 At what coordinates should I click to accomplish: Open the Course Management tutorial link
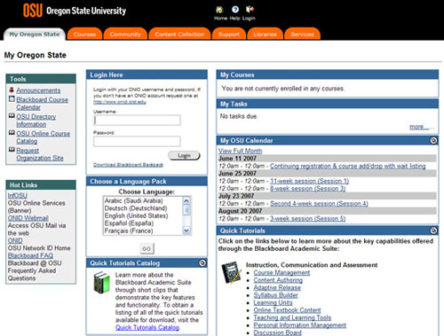point(281,272)
